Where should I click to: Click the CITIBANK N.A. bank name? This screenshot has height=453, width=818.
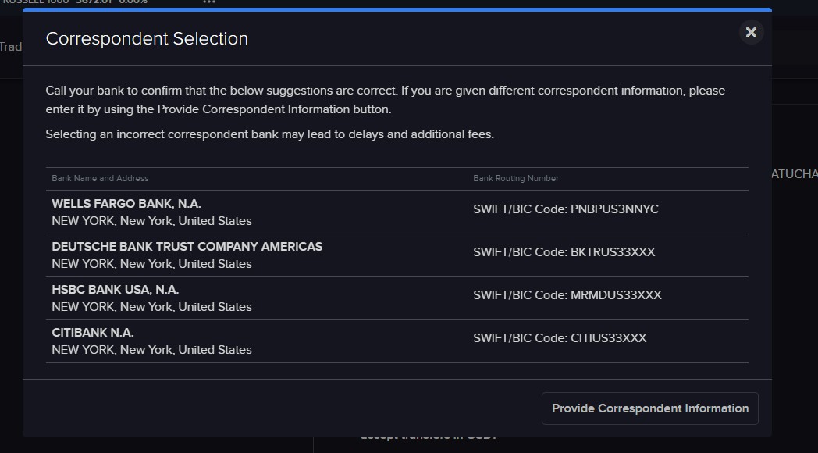click(92, 332)
